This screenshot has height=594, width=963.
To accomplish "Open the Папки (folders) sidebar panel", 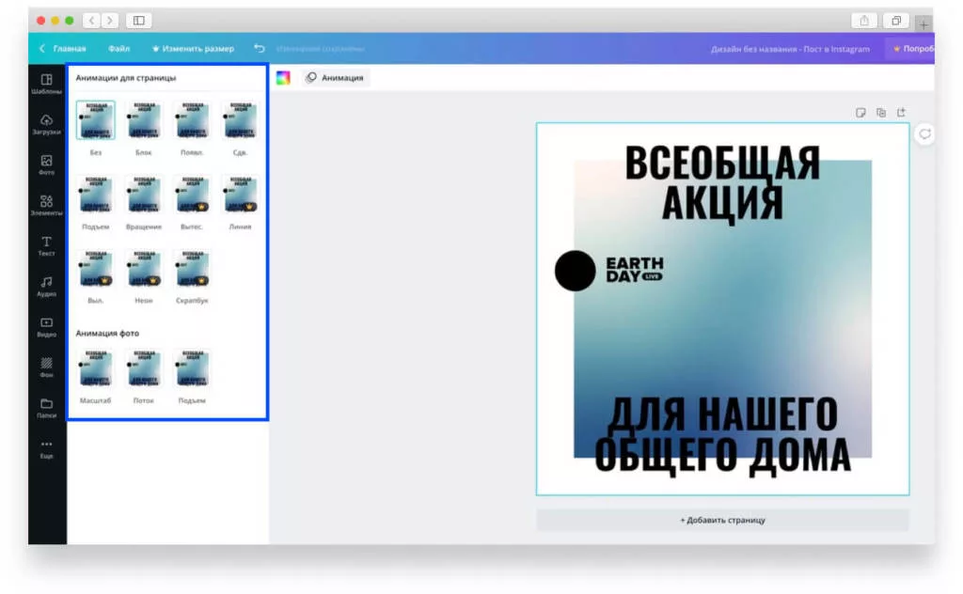I will click(x=47, y=408).
